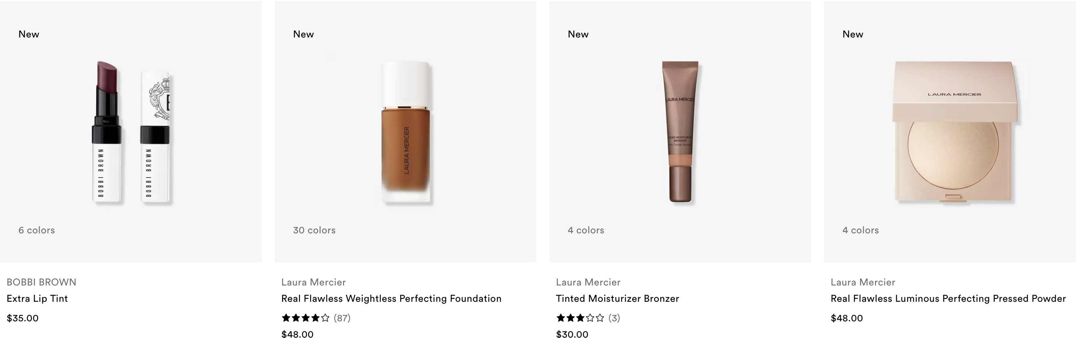
Task: Click the $35.00 price on the lip tint
Action: click(x=22, y=318)
